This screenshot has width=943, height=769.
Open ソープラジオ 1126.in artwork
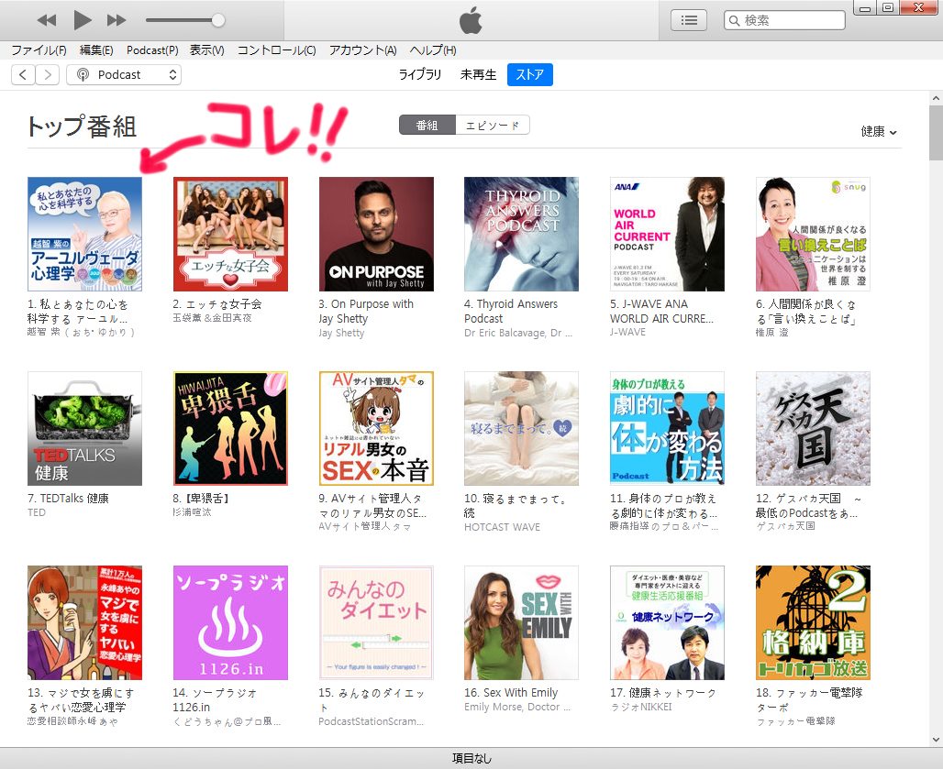point(230,622)
